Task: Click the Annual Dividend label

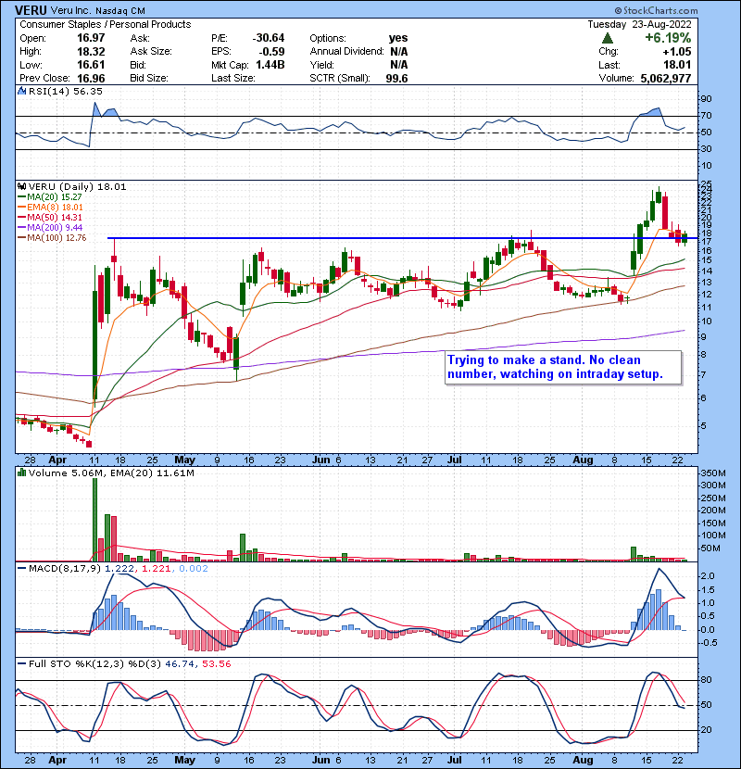Action: tap(346, 52)
